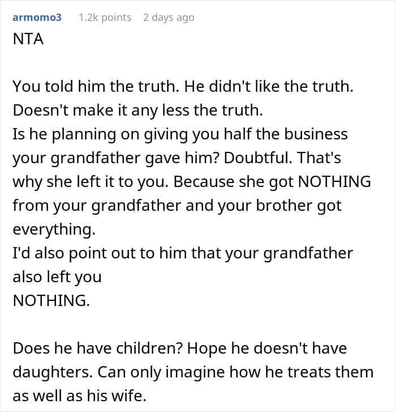Click the line starting 'daughters. Can only imagine'
Screen dimensions: 396x412
tap(193, 372)
